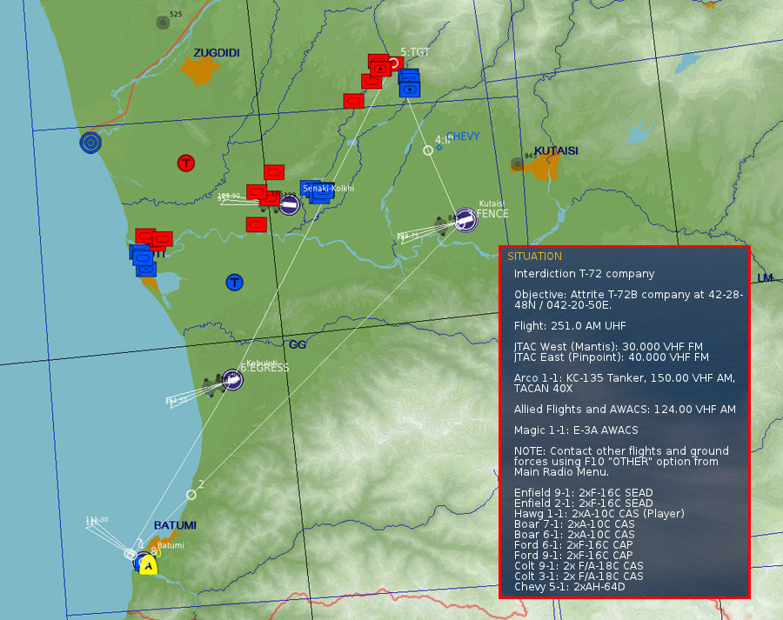
Task: Select the blue armor unit below 5:TGT
Action: (x=409, y=85)
